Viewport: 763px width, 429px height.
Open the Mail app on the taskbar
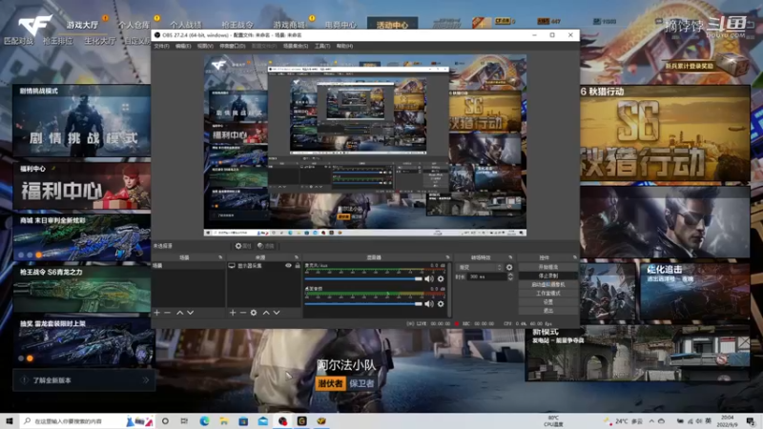263,420
